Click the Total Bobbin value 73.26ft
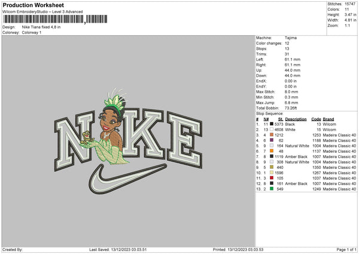This screenshot has width=359, height=254. pyautogui.click(x=291, y=108)
